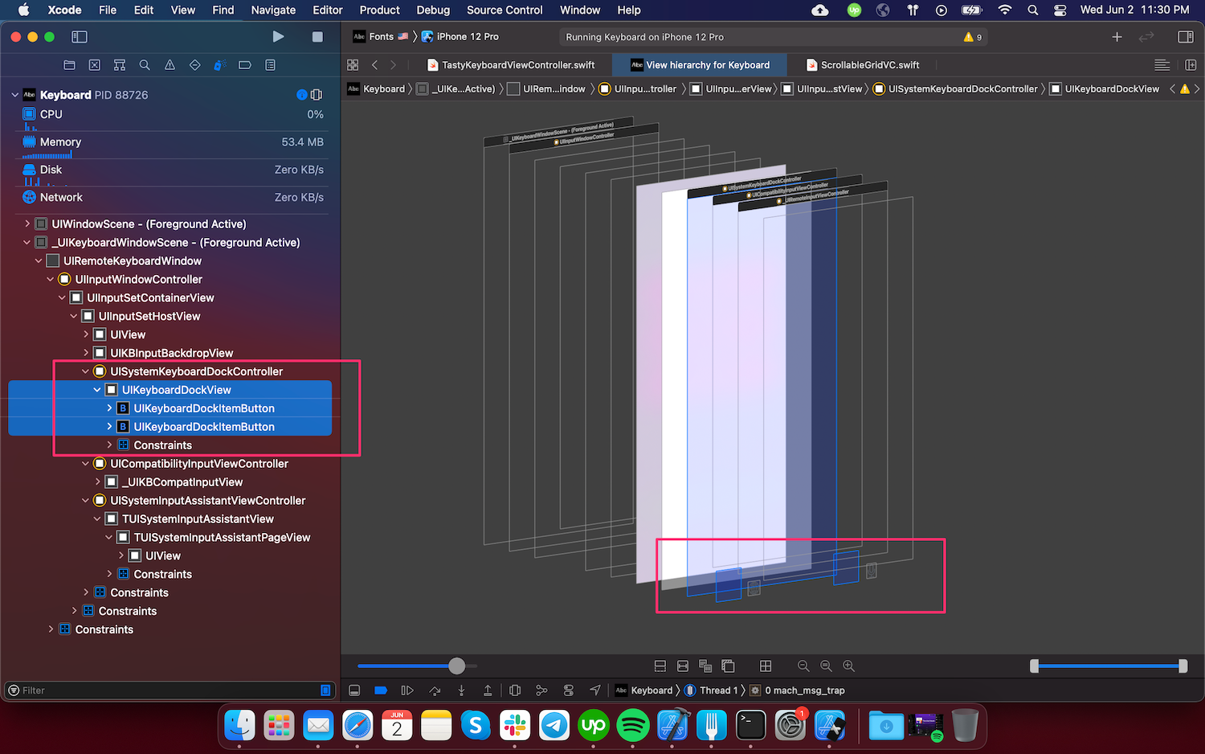The height and width of the screenshot is (754, 1205).
Task: Click the view-process-by options icon beside Keyboard PID
Action: click(x=317, y=95)
